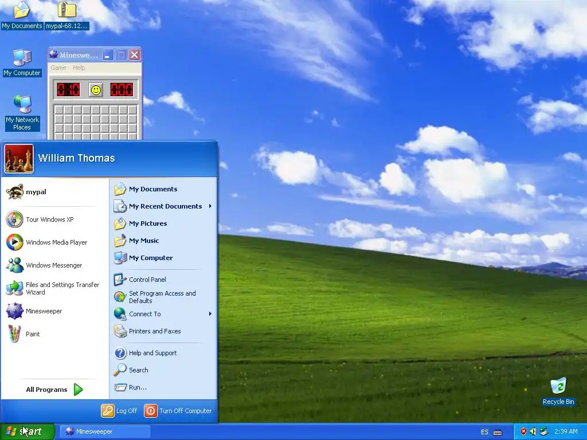587x440 pixels.
Task: Expand All Programs list
Action: point(54,390)
